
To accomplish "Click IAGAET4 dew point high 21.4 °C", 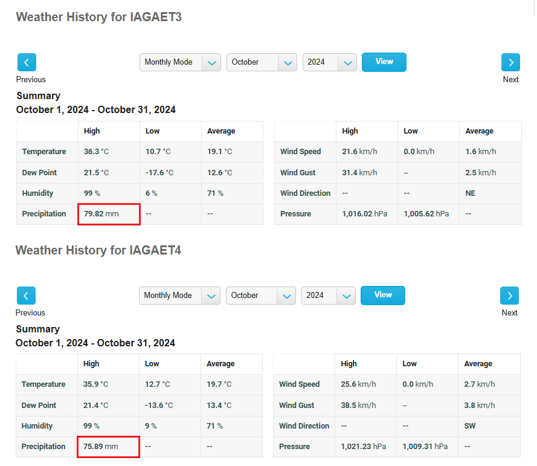I will tap(95, 406).
